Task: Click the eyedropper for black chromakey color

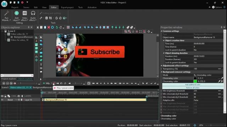Action: pyautogui.click(x=222, y=78)
